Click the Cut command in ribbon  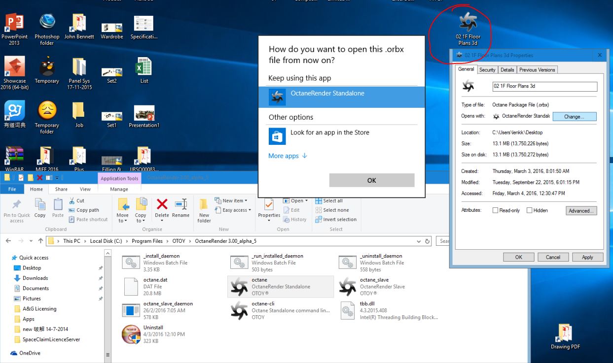[76, 201]
